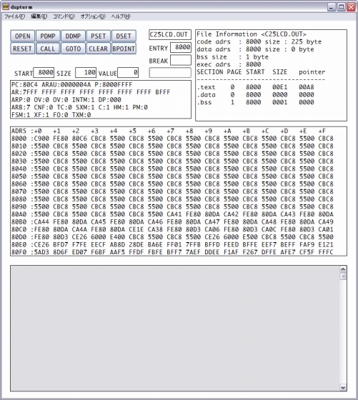The width and height of the screenshot is (358, 400).
Task: Click the File Information header line
Action: (x=252, y=34)
